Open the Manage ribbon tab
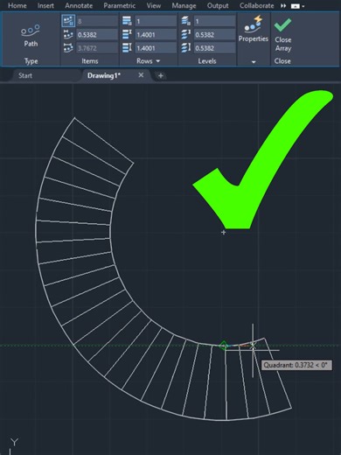This screenshot has width=341, height=455. (x=184, y=5)
